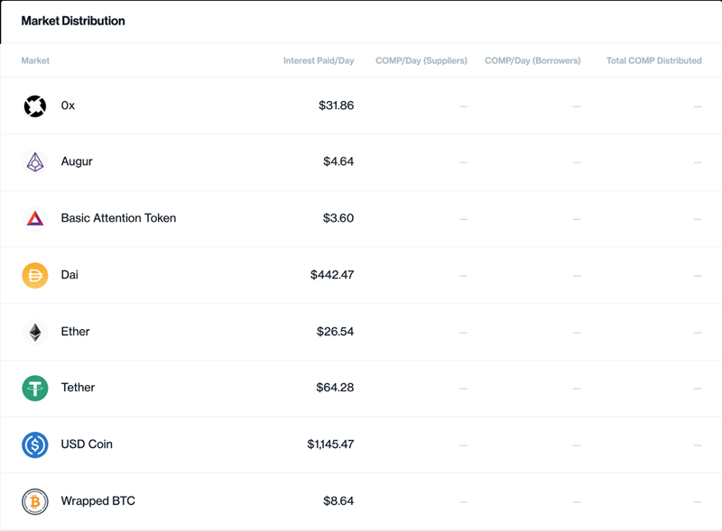Viewport: 722px width, 531px height.
Task: Click the Wrapped BTC icon
Action: pyautogui.click(x=34, y=501)
